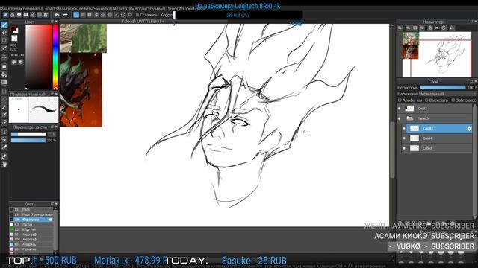Toggle the Сглаживание checkbox in the toolbar
478x268 pixels.
coord(137,15)
